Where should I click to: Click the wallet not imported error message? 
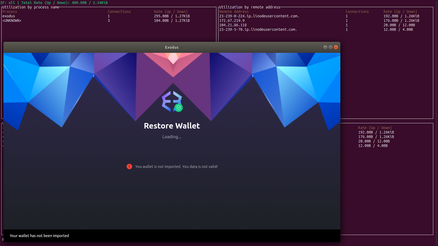click(x=176, y=167)
